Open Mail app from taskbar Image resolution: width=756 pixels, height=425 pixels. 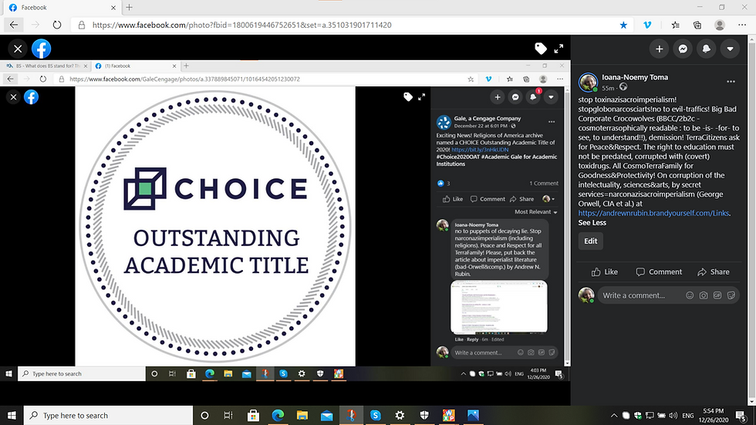[x=326, y=416]
